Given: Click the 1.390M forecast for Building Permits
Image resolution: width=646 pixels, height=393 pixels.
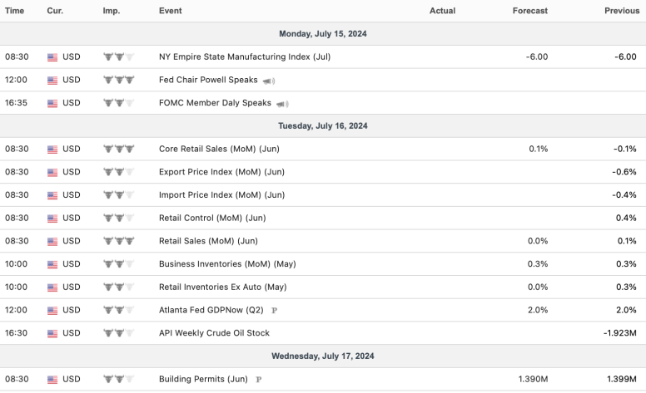Looking at the screenshot, I should [533, 379].
